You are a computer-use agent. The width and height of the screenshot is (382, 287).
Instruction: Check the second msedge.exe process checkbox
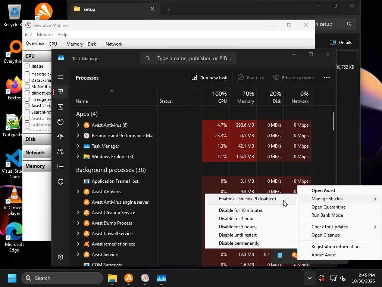27,99
